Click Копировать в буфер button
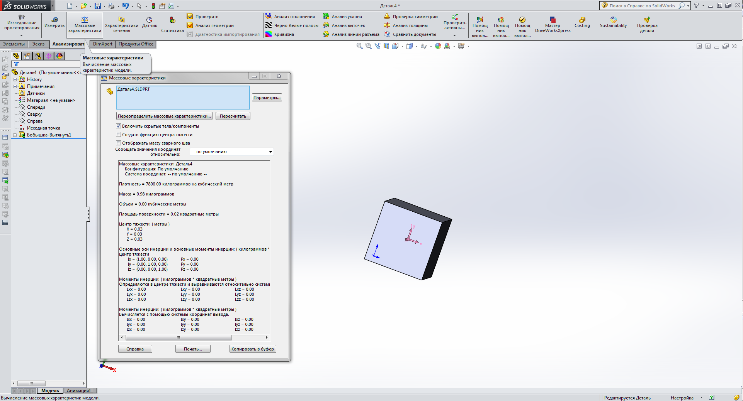 click(x=253, y=349)
